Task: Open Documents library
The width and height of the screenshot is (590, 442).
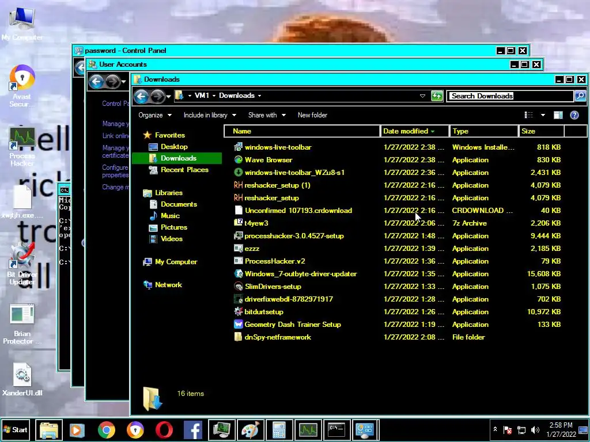Action: [173, 204]
